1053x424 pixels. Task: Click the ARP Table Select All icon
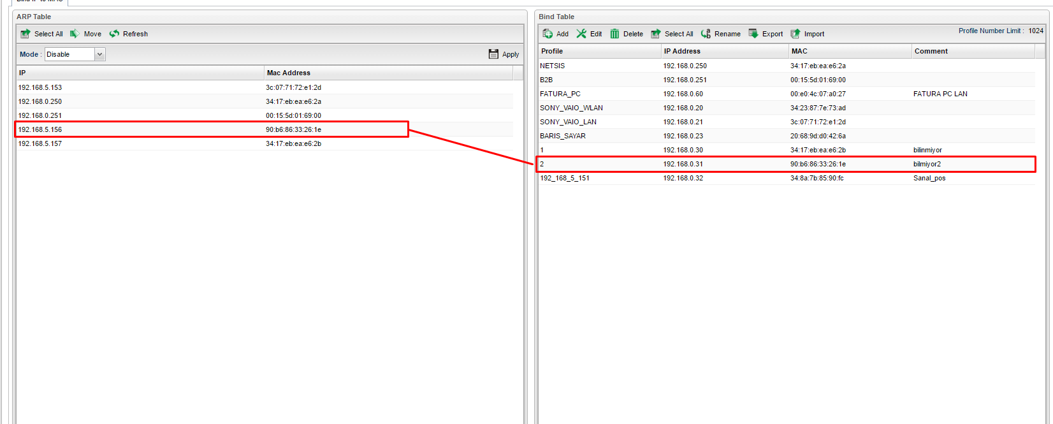25,34
